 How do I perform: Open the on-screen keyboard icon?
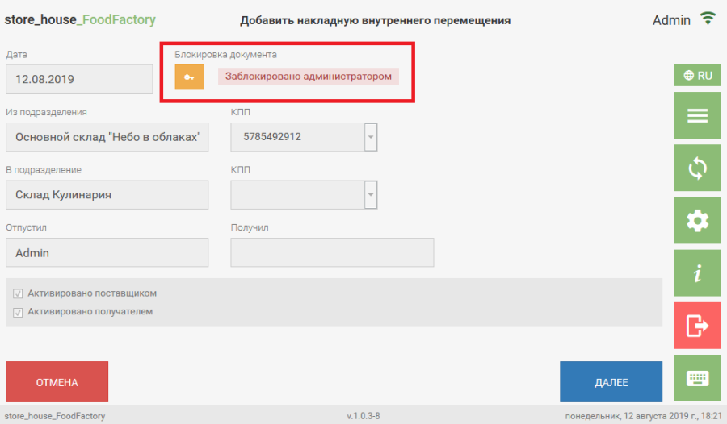[x=697, y=378]
